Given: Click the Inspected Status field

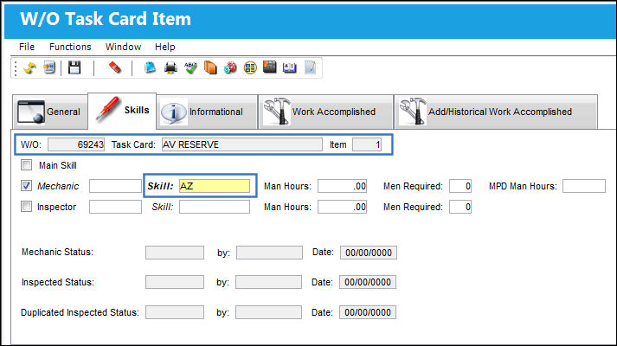Looking at the screenshot, I should 175,282.
